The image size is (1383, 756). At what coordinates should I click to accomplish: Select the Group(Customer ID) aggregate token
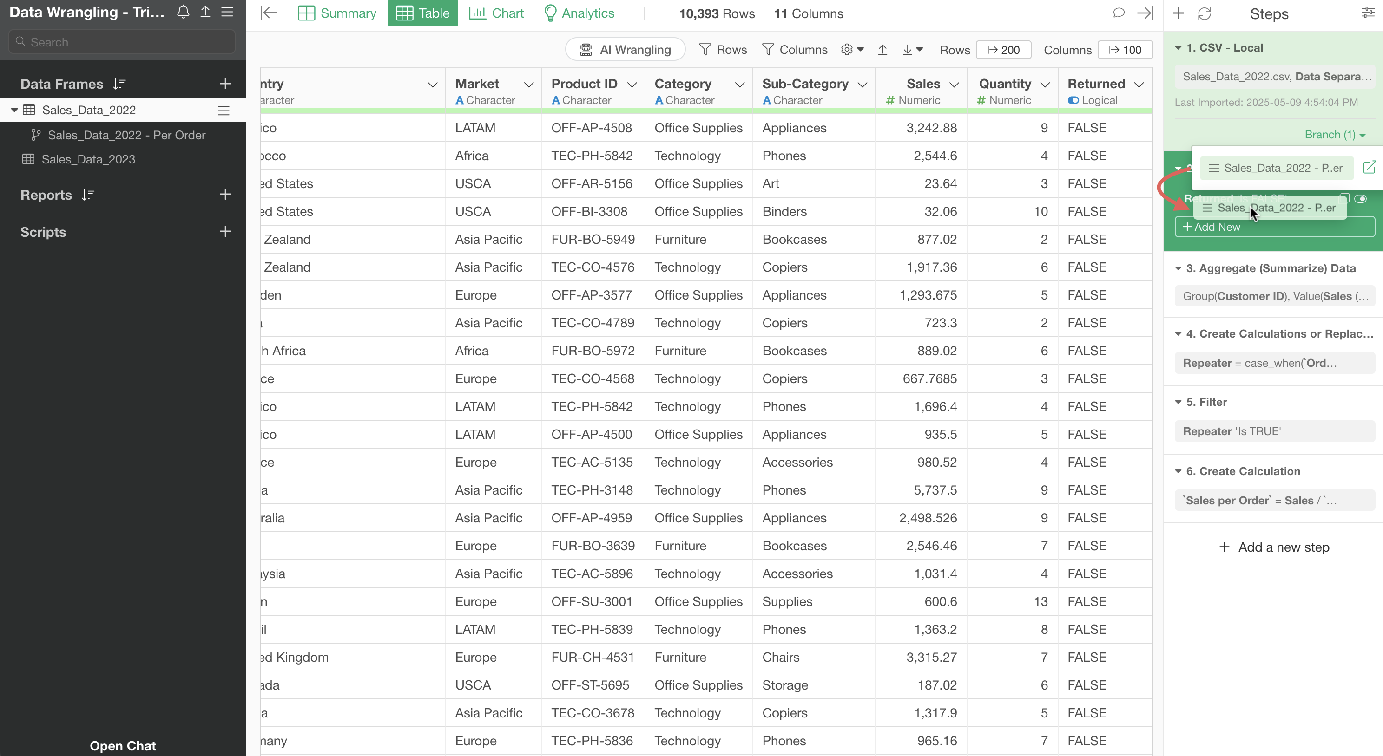(x=1275, y=296)
